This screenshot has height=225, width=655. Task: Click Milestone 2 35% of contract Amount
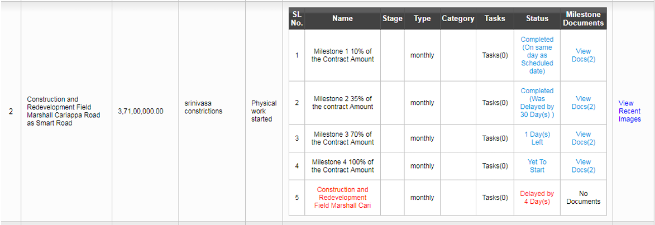pyautogui.click(x=342, y=103)
